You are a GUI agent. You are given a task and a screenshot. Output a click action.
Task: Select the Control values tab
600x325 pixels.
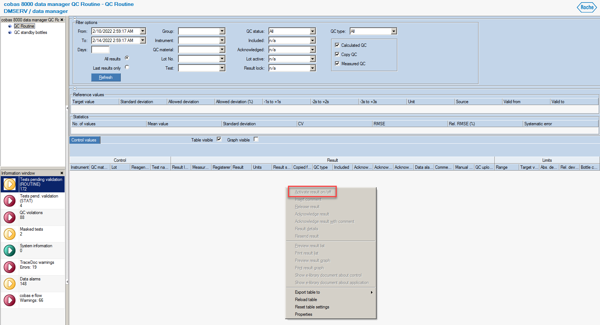(85, 140)
